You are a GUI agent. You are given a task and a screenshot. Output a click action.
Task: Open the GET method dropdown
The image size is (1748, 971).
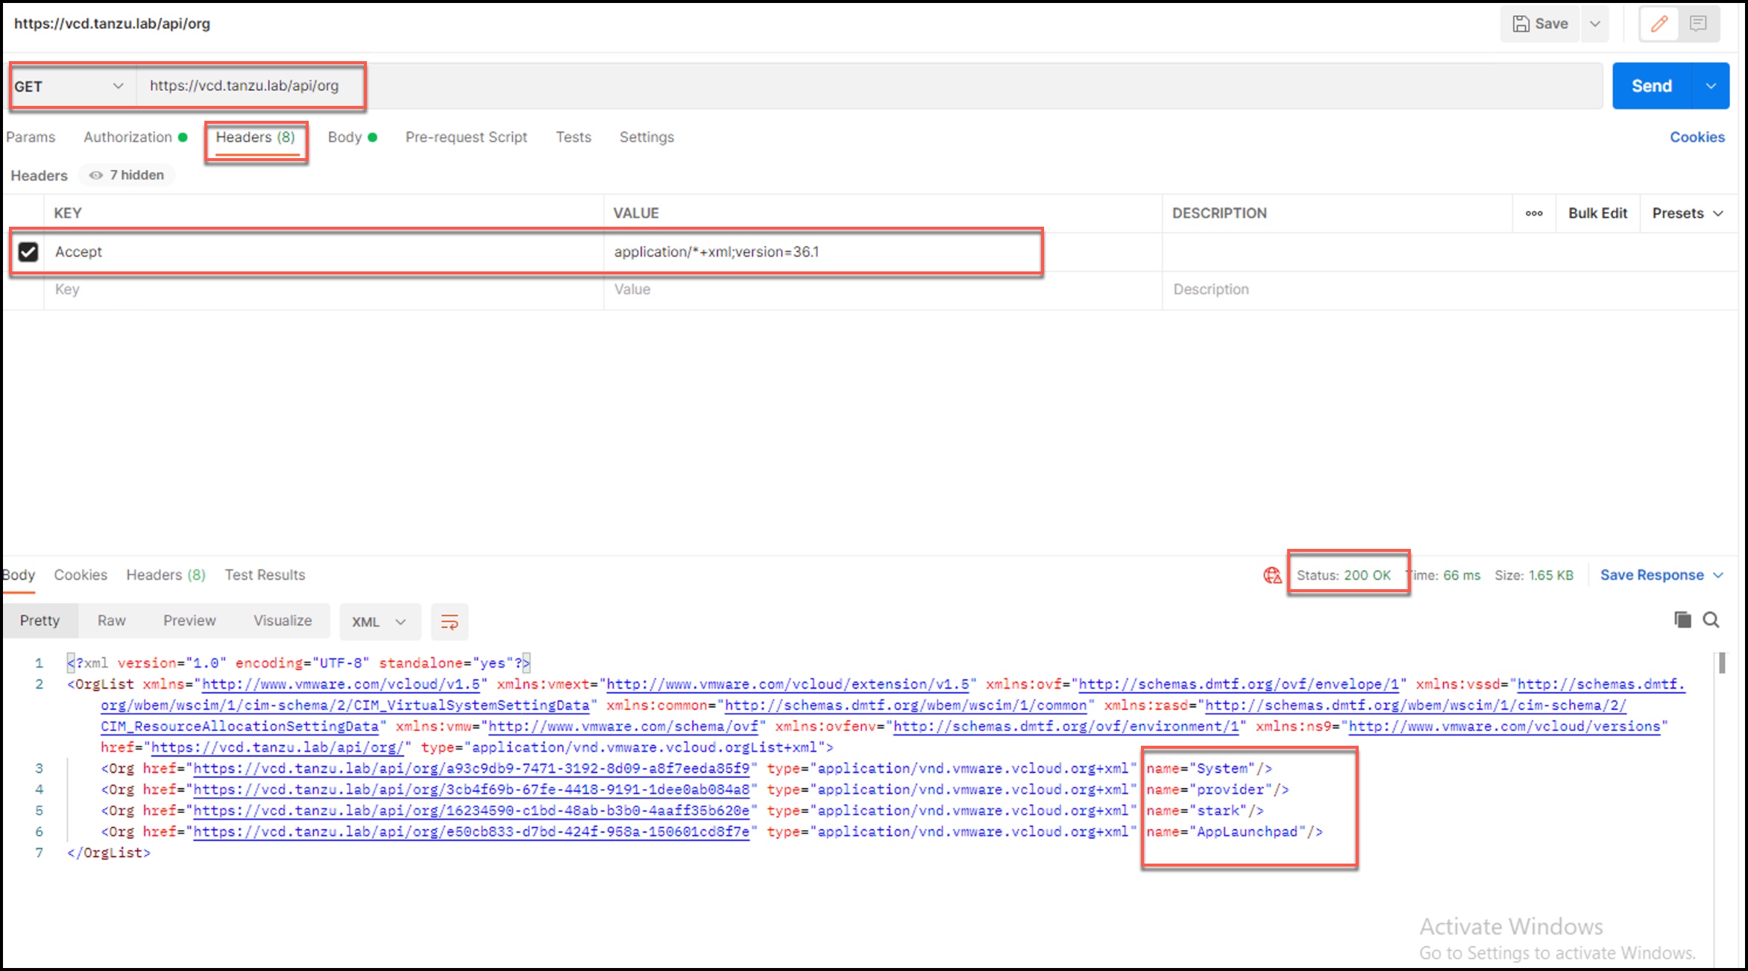[69, 87]
